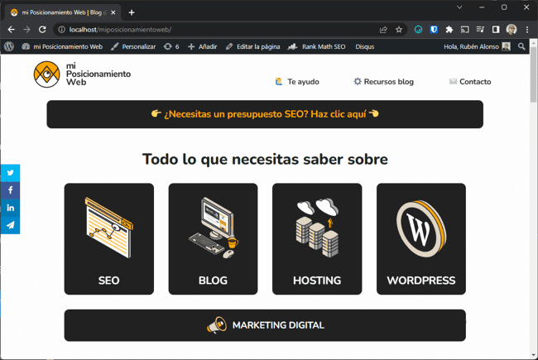Expand the Añadir new content menu
This screenshot has width=538, height=360.
[x=202, y=47]
